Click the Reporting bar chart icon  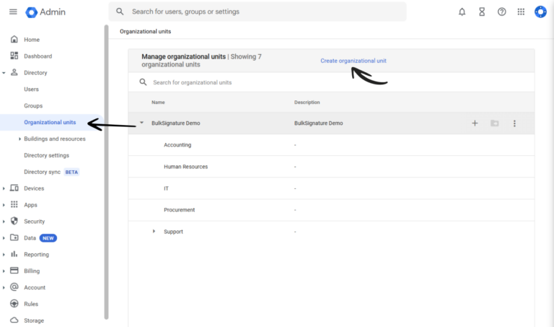coord(14,254)
